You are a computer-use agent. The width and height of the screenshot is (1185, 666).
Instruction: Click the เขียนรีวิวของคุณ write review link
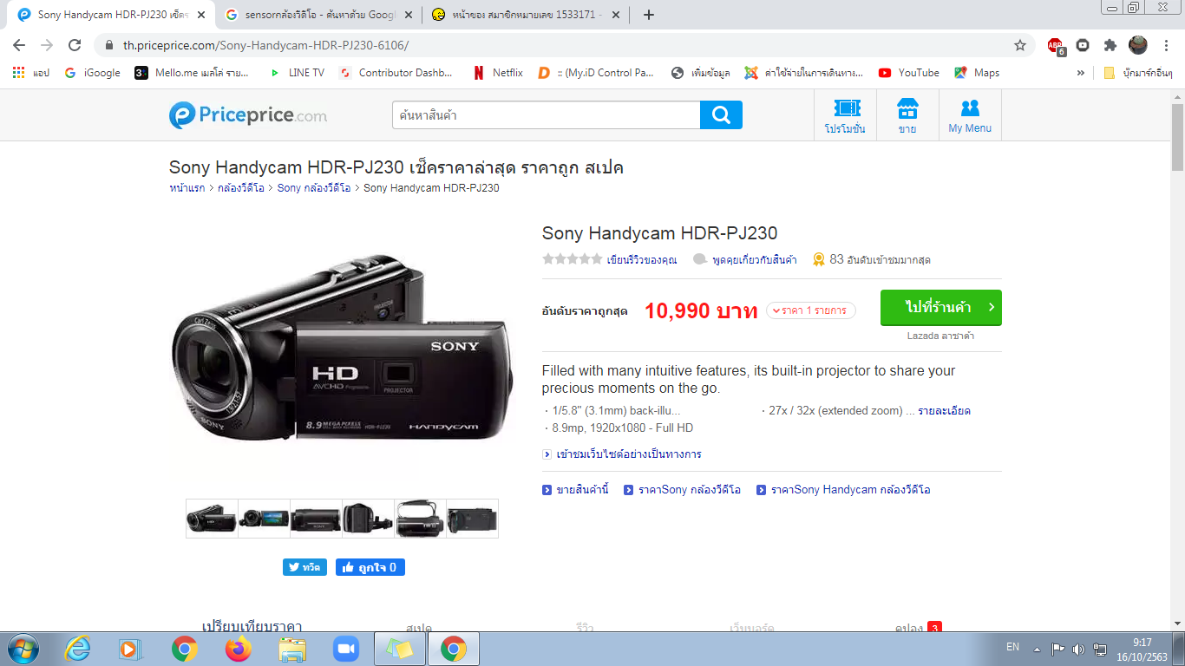(x=642, y=259)
